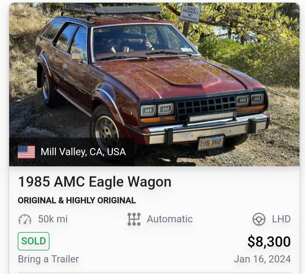The image size is (305, 274).
Task: Click the roof rack in the photo
Action: click(x=112, y=9)
